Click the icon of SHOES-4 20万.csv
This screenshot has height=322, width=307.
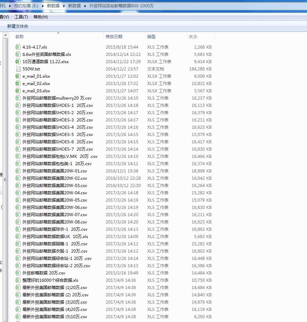pos(18,127)
